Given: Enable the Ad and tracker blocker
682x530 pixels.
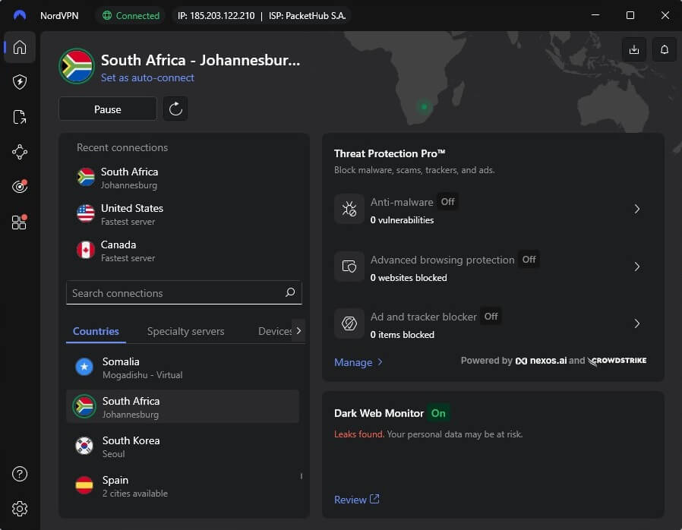Looking at the screenshot, I should [x=491, y=316].
